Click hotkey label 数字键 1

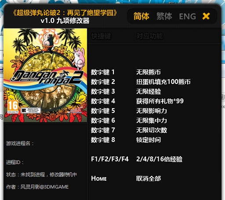pyautogui.click(x=103, y=72)
